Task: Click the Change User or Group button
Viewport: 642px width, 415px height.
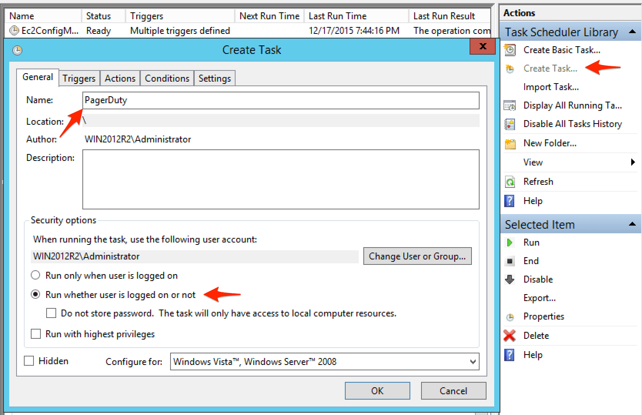Action: [417, 256]
